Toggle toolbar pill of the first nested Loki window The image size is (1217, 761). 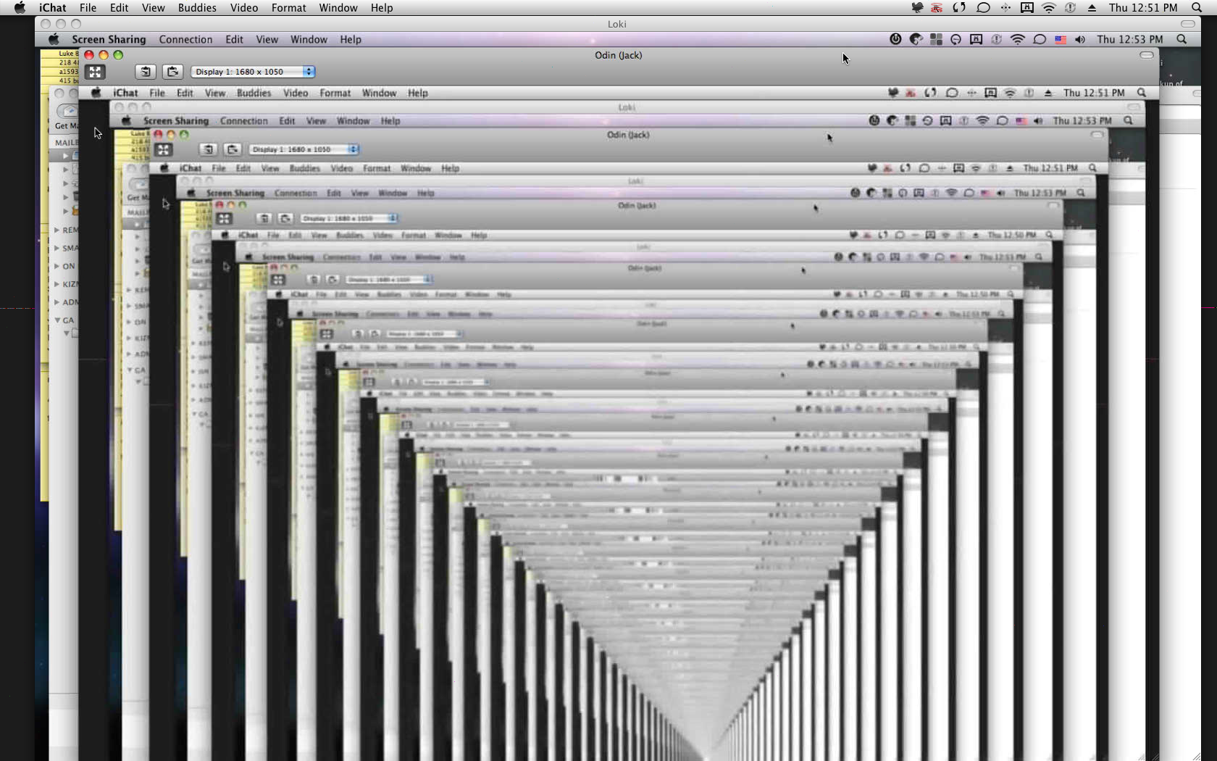pos(1134,107)
